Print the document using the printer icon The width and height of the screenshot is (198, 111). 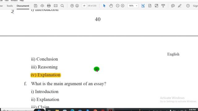click(49, 6)
